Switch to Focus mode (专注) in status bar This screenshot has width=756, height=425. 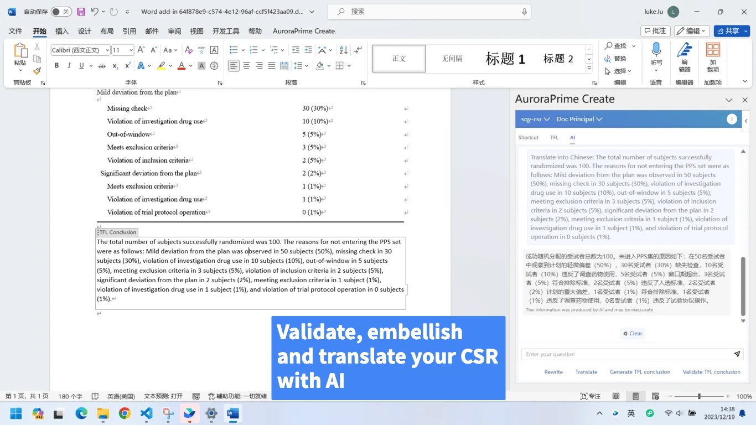click(591, 396)
